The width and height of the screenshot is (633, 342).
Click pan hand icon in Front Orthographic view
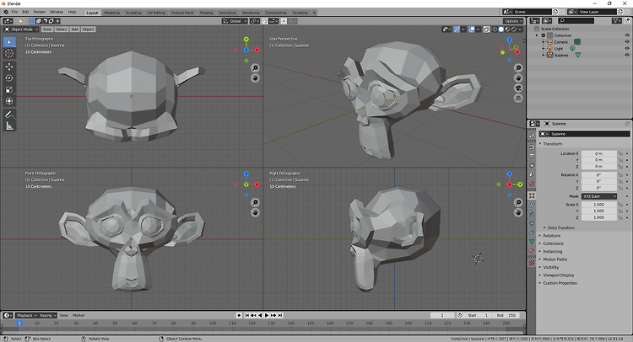[255, 212]
